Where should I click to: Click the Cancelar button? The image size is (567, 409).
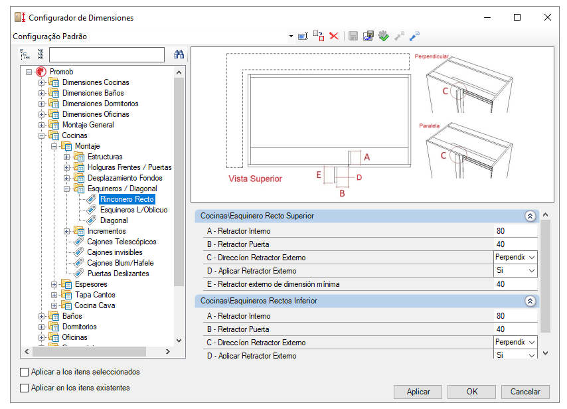coord(525,392)
